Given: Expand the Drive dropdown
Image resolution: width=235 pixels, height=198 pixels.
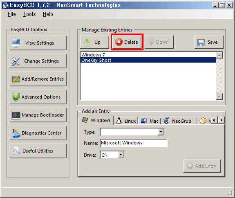Looking at the screenshot, I should click(121, 155).
